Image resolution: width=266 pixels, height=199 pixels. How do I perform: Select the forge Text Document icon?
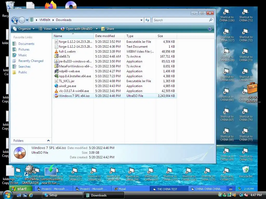(x=56, y=47)
